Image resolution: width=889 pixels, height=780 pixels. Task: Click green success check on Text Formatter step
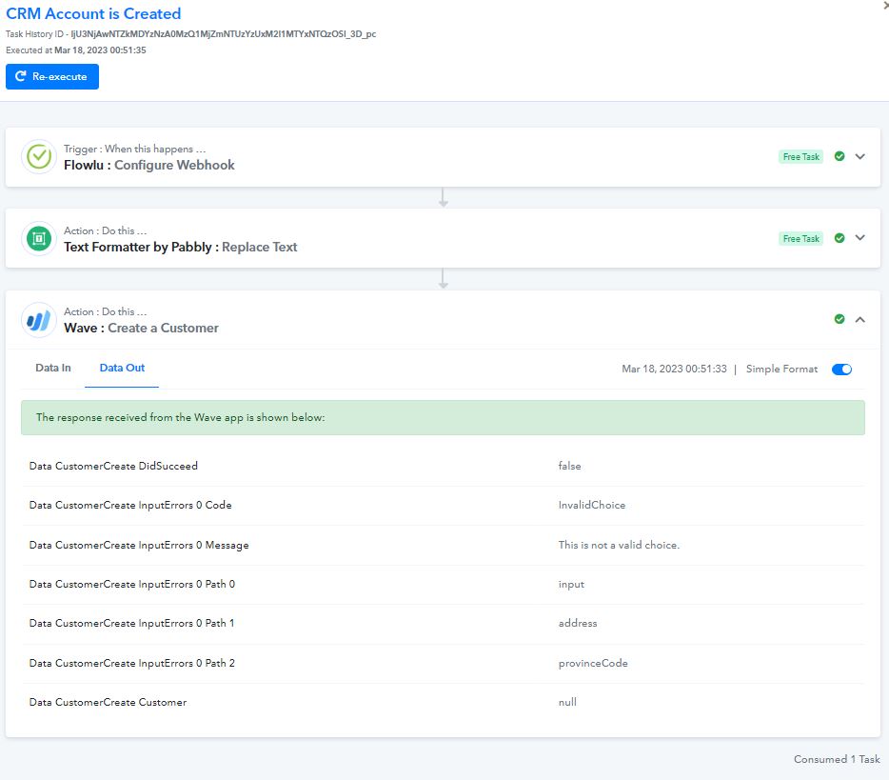[840, 238]
